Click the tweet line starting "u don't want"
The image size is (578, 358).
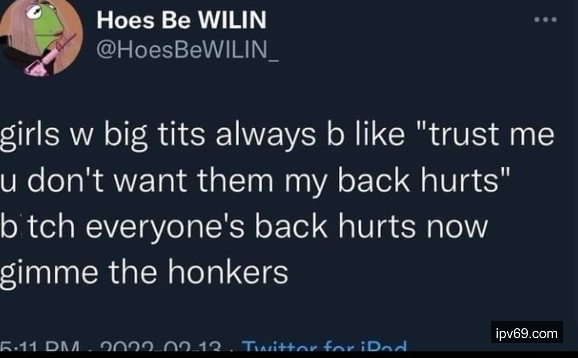click(255, 181)
